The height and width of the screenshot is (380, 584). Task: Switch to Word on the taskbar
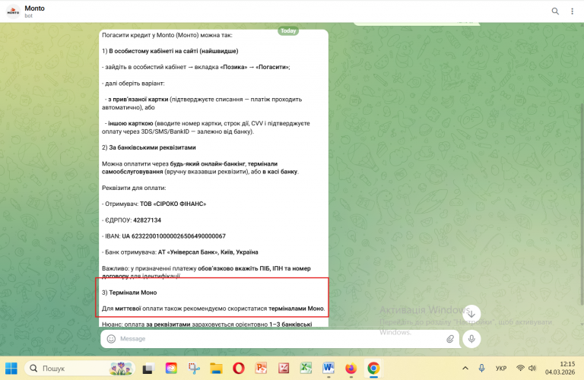[x=328, y=369]
